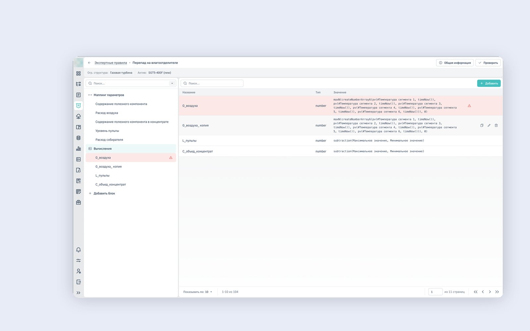This screenshot has width=530, height=331.
Task: Click the Общая информация button
Action: click(455, 63)
